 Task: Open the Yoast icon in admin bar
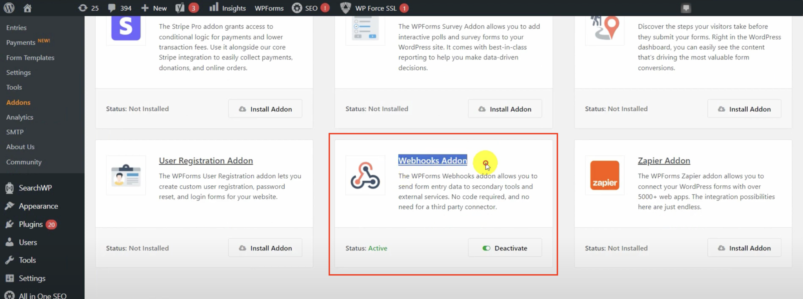180,8
